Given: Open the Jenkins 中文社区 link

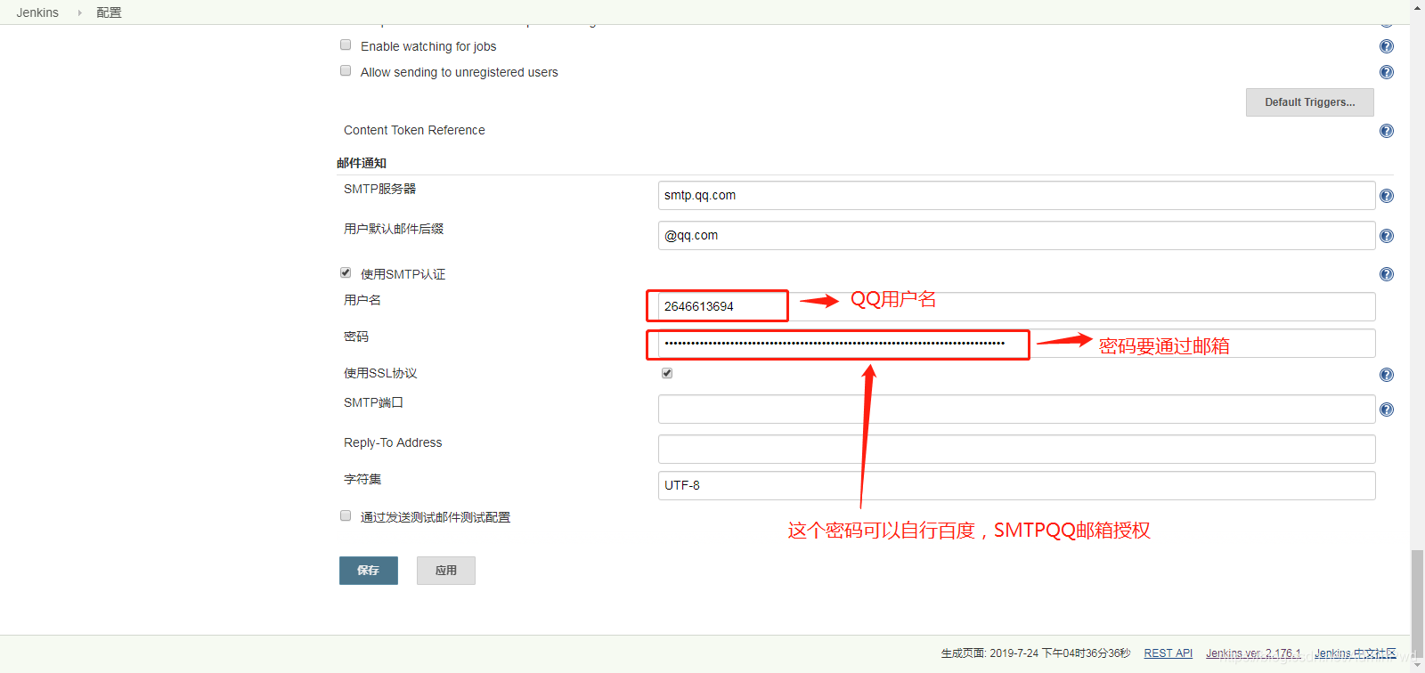Looking at the screenshot, I should click(1356, 653).
